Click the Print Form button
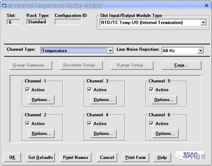The image size is (212, 166). 136,157
